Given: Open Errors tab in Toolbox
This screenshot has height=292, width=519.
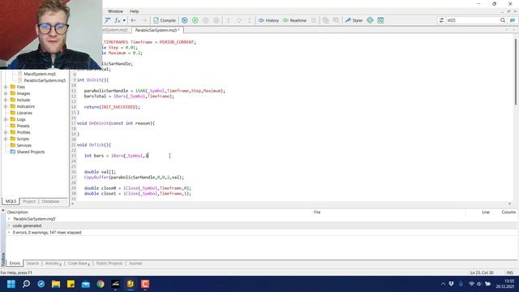Looking at the screenshot, I should (x=15, y=263).
